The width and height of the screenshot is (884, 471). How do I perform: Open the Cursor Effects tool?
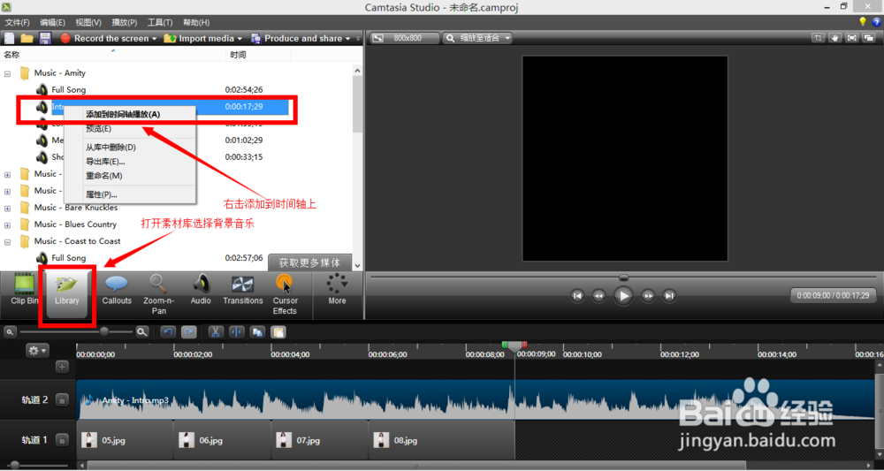click(x=285, y=294)
